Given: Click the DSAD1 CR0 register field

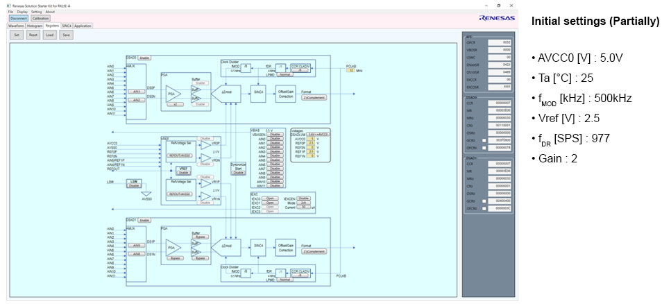Looking at the screenshot, I should pos(500,186).
